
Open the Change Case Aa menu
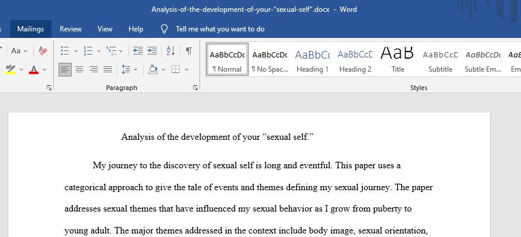coord(19,51)
